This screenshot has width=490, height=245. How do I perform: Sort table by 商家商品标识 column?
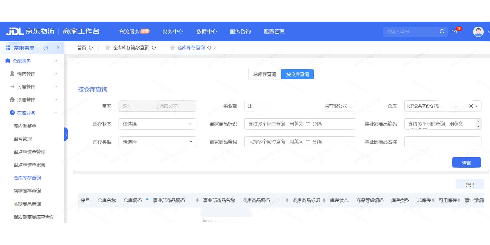324,200
